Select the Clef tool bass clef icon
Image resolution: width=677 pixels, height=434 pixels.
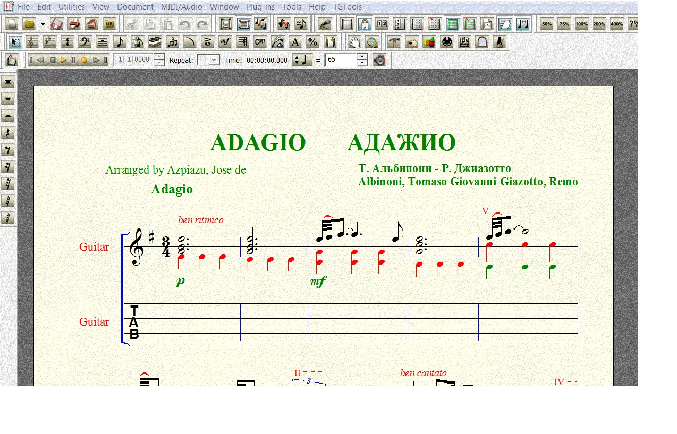pos(84,42)
